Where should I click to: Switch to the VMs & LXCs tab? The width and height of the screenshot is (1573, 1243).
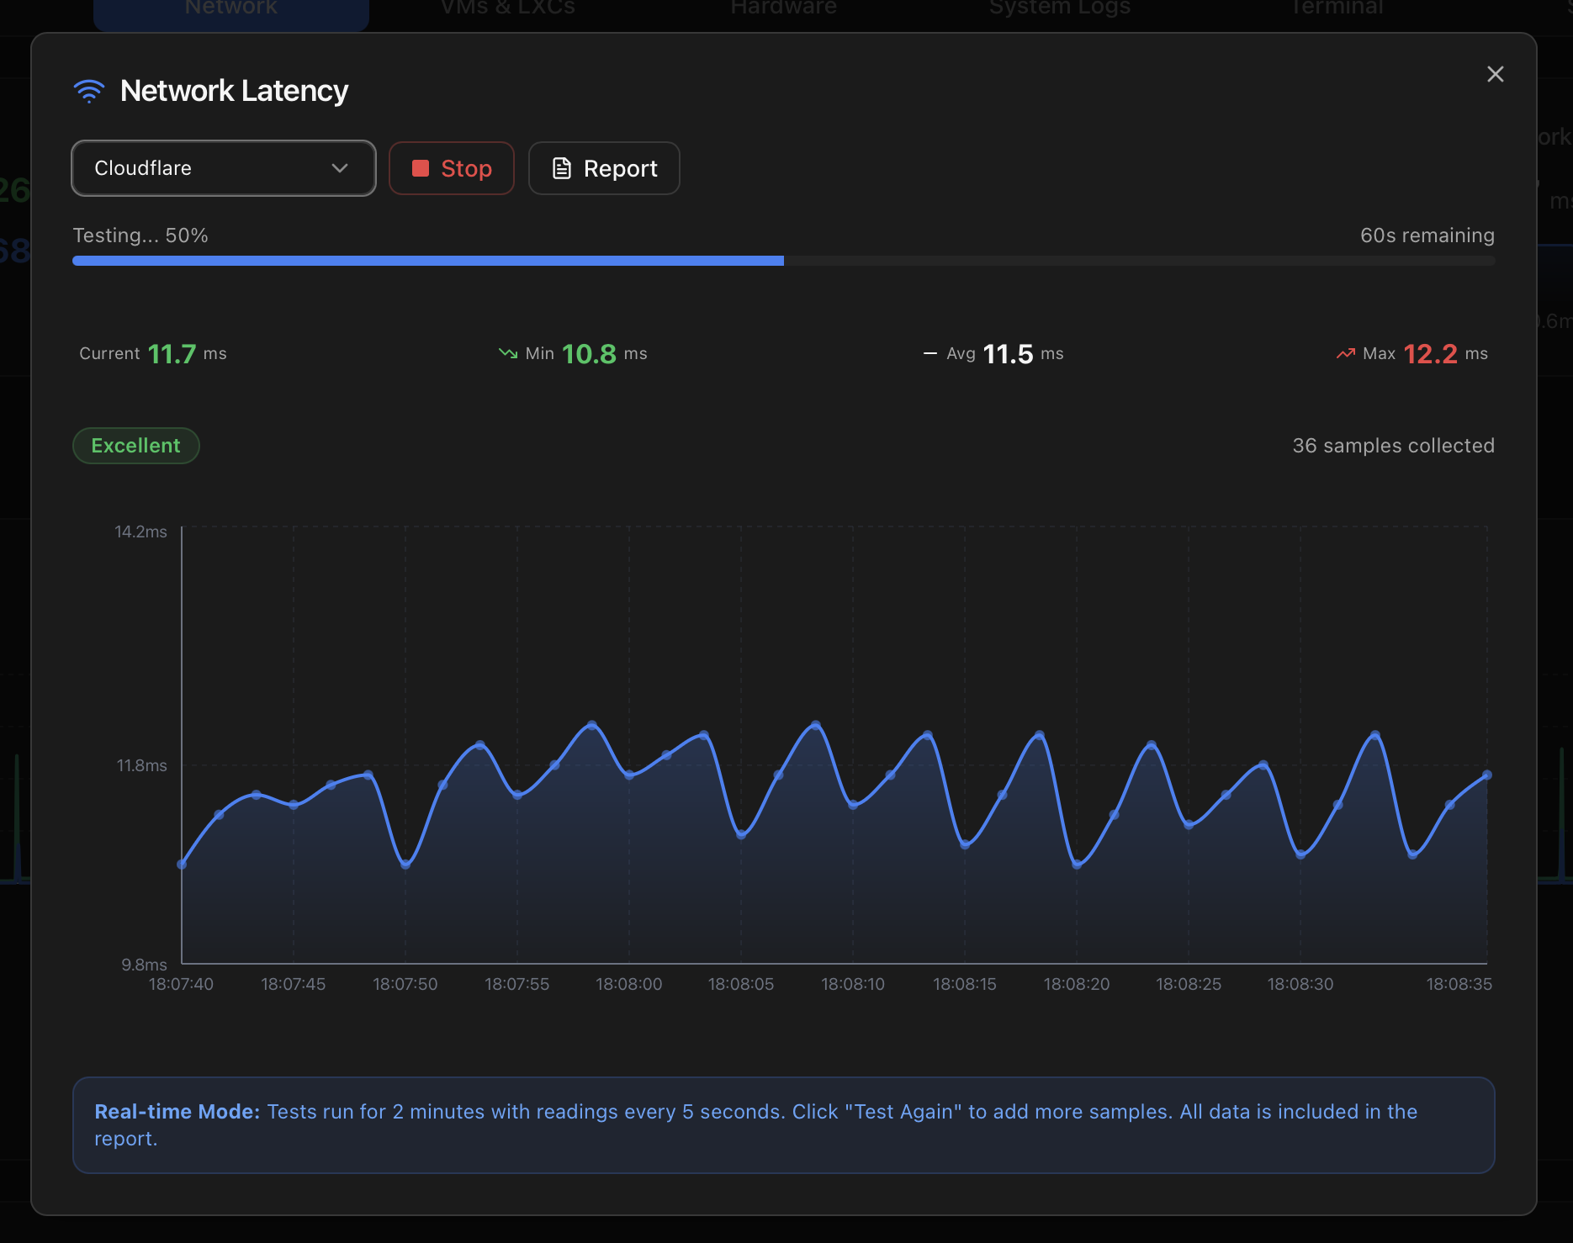(508, 8)
